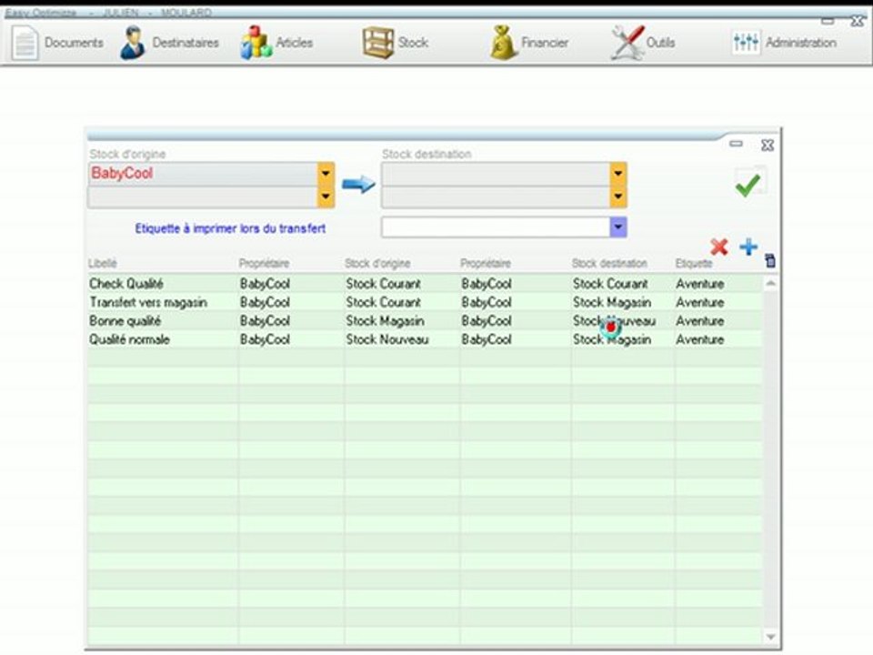This screenshot has width=873, height=655.
Task: Add a row with the blue plus icon
Action: [748, 247]
